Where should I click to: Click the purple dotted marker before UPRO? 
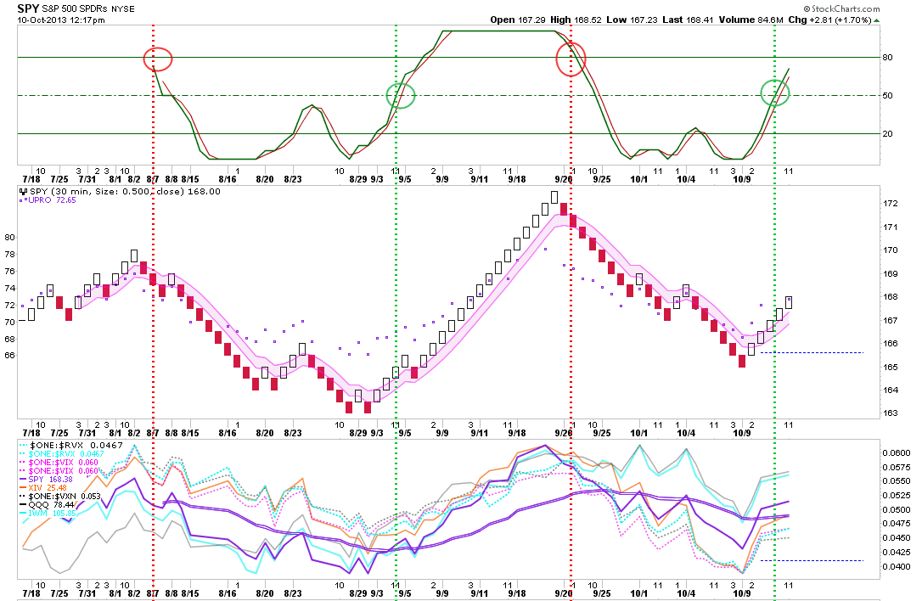click(24, 200)
